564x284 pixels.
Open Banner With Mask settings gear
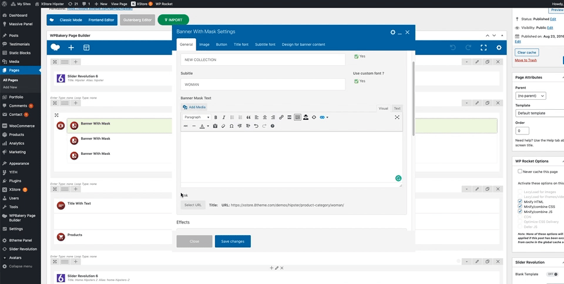pyautogui.click(x=393, y=32)
